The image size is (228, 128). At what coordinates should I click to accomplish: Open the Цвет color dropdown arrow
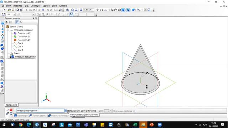tap(110, 111)
